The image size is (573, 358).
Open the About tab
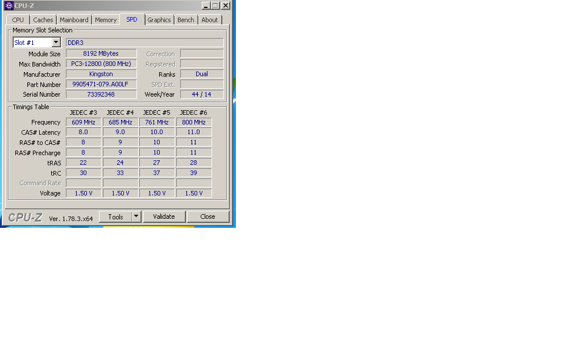(x=209, y=20)
